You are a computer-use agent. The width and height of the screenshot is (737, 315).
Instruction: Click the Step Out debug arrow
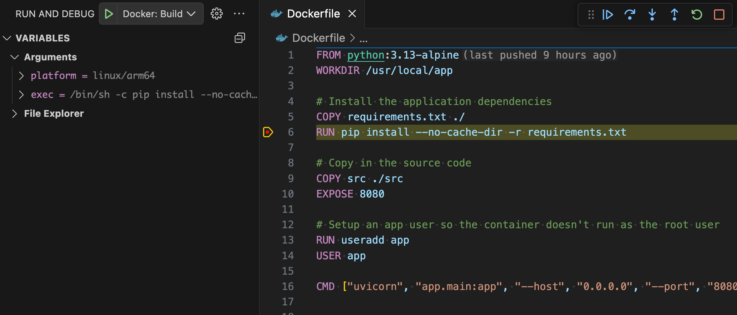pos(674,15)
